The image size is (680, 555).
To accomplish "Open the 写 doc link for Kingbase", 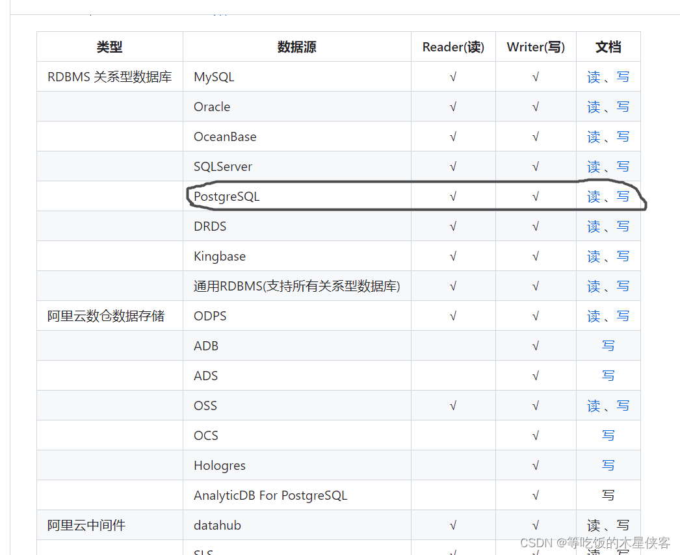I will 623,256.
